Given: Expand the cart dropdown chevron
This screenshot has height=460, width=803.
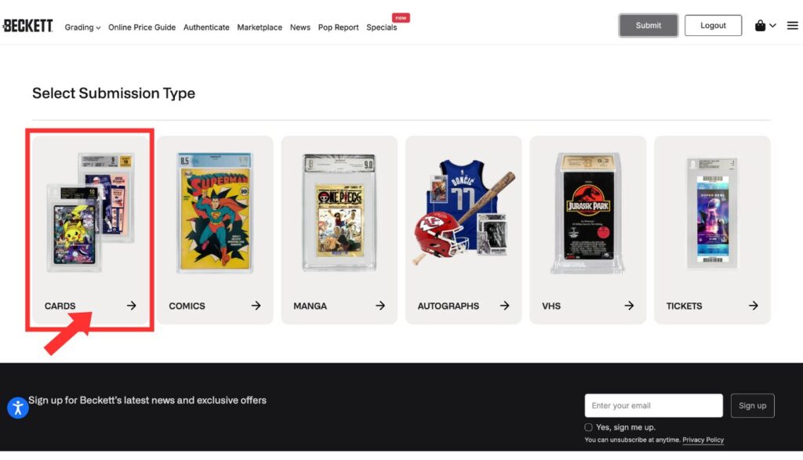Looking at the screenshot, I should point(772,25).
